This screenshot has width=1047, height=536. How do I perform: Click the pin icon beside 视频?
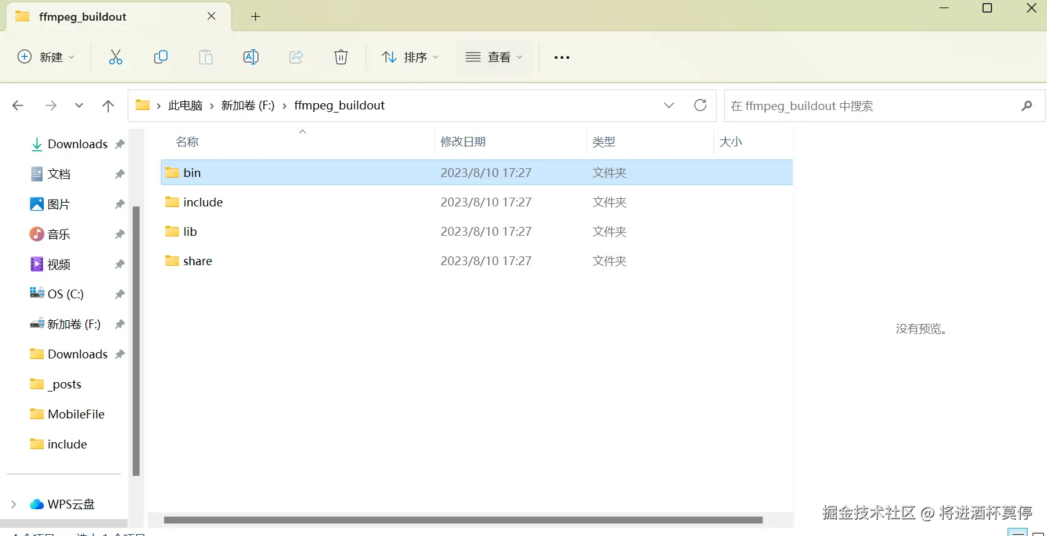point(120,264)
